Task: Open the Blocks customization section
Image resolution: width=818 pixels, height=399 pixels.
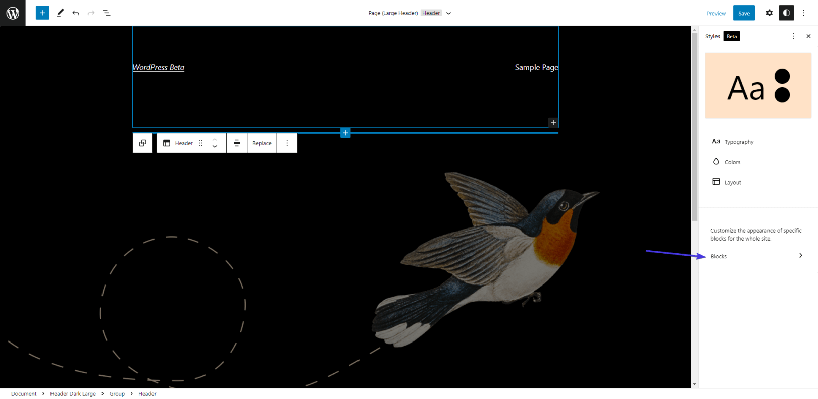Action: (758, 256)
